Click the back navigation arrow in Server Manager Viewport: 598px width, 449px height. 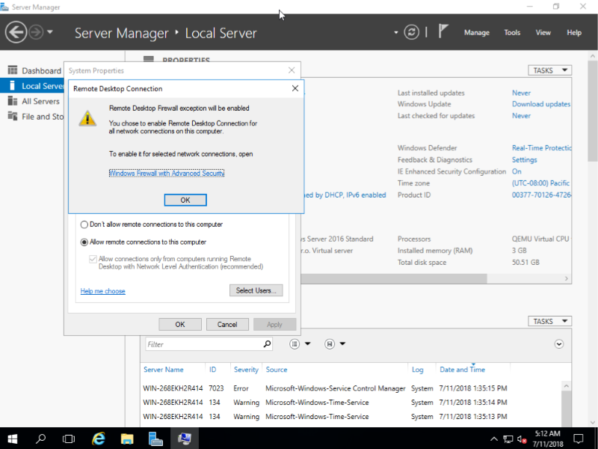(16, 32)
